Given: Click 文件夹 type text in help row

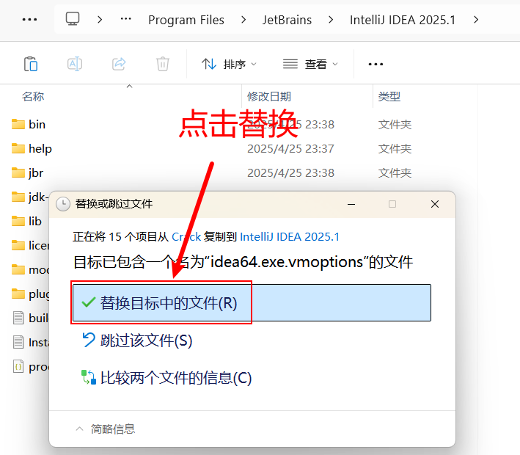Looking at the screenshot, I should click(x=395, y=149).
